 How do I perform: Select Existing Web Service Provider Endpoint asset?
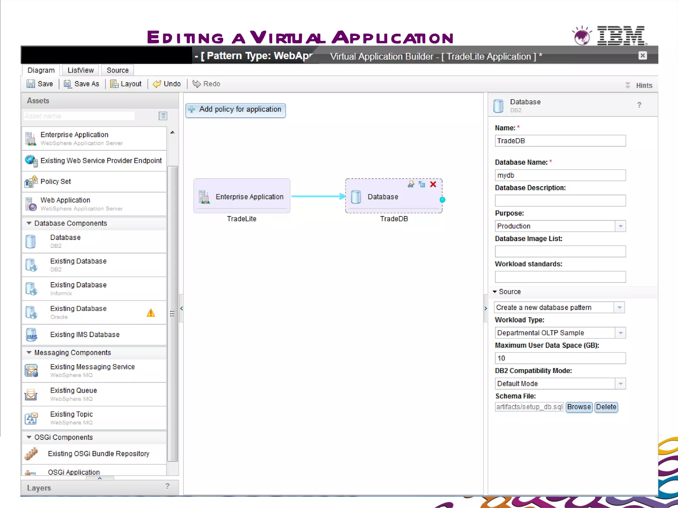pos(94,161)
